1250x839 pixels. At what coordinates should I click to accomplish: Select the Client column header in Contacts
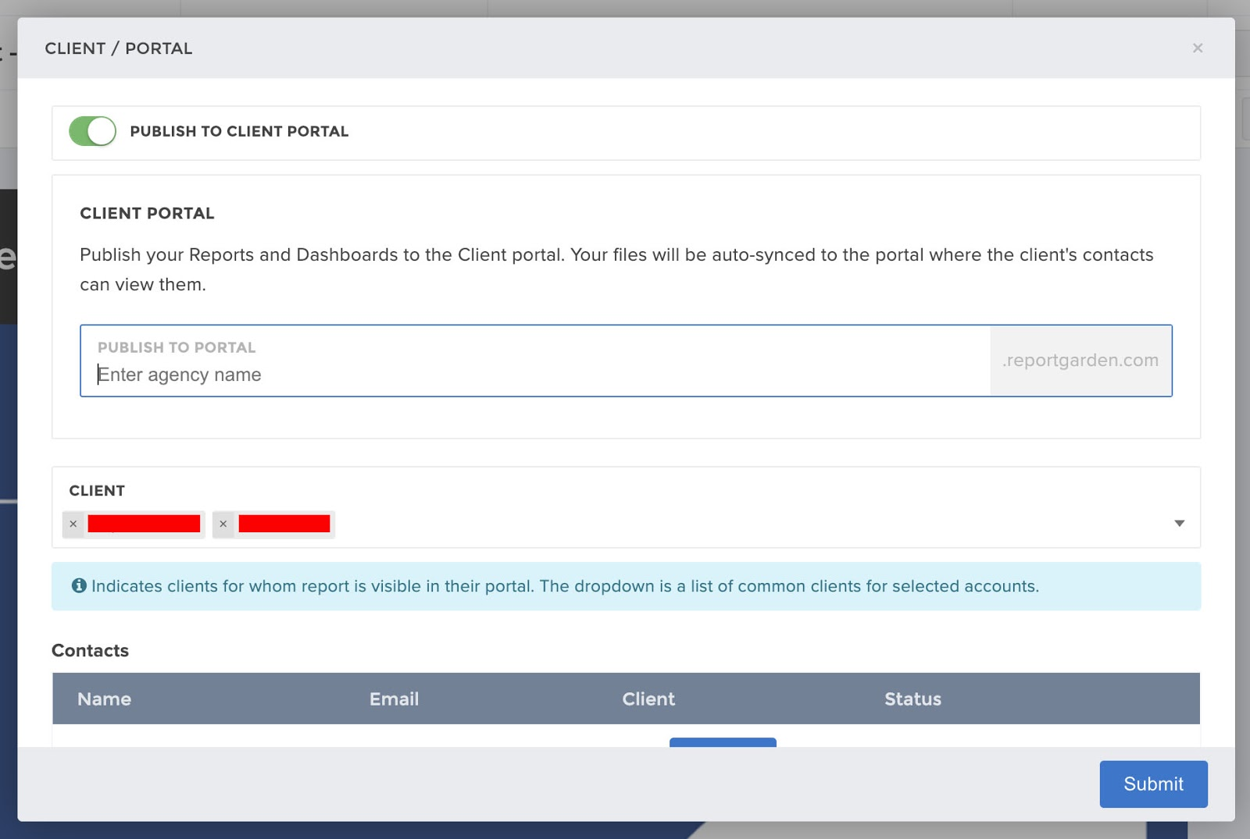(648, 699)
